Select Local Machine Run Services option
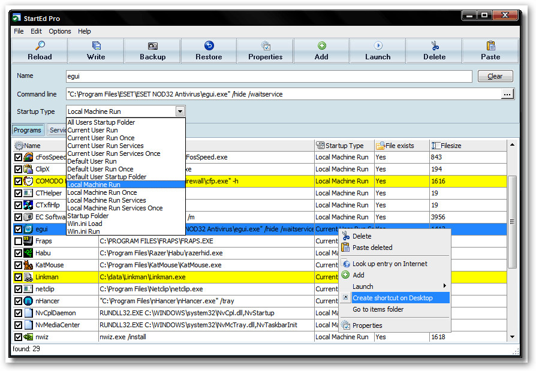Viewport: 536px width, 371px height. pyautogui.click(x=126, y=201)
